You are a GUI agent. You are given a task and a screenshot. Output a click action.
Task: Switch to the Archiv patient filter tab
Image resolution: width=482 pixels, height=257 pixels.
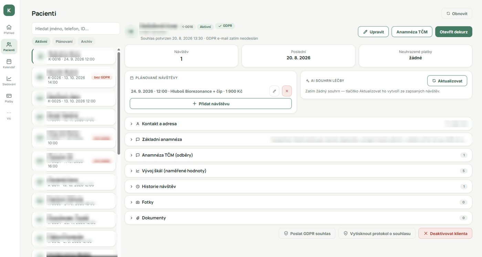click(86, 41)
